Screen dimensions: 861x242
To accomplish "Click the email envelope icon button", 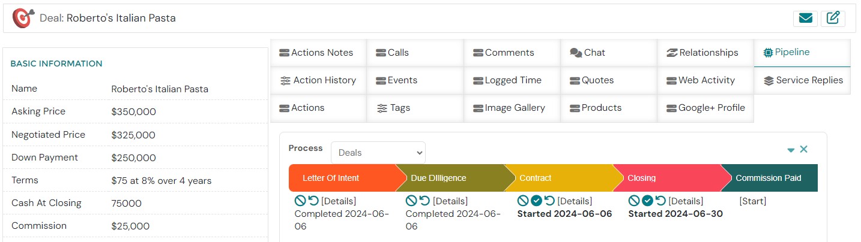I will (x=805, y=19).
